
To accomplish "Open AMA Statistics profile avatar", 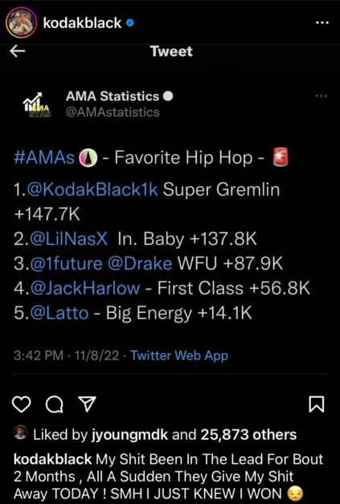I will coord(37,104).
